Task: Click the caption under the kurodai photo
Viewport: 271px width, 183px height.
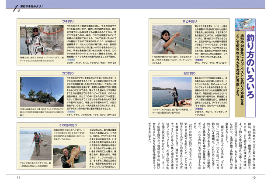Action: (42, 59)
